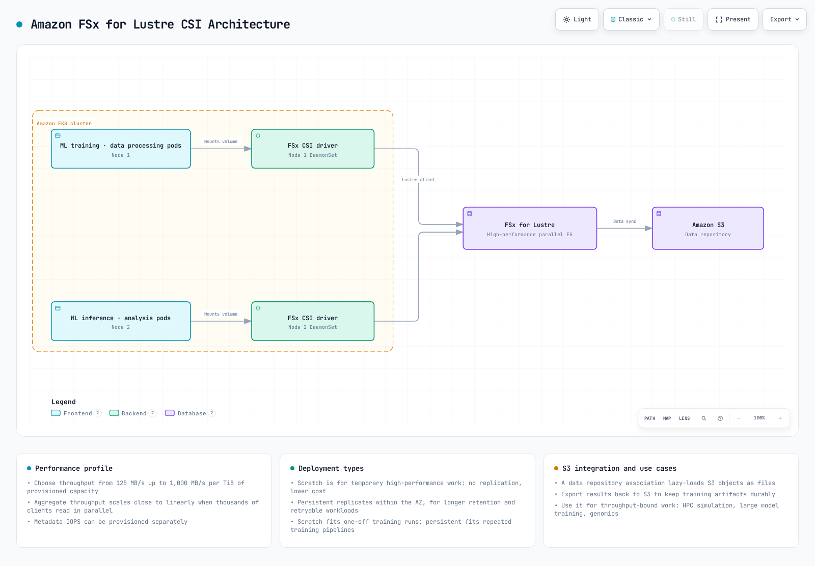Switch to MAP mode
This screenshot has width=815, height=566.
[x=667, y=418]
